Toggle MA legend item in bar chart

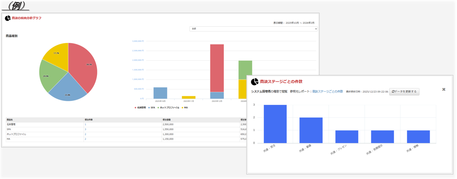click(x=185, y=108)
